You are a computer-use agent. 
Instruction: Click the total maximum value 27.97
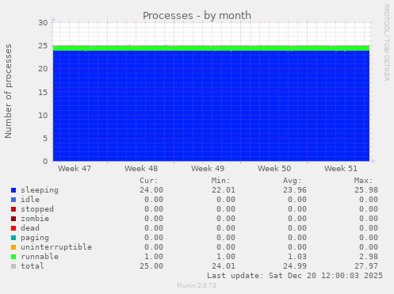tap(366, 266)
